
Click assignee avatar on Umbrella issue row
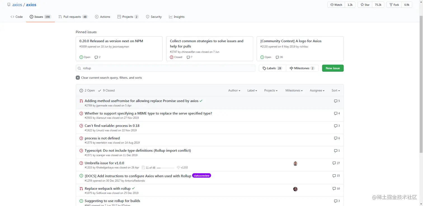tap(295, 164)
